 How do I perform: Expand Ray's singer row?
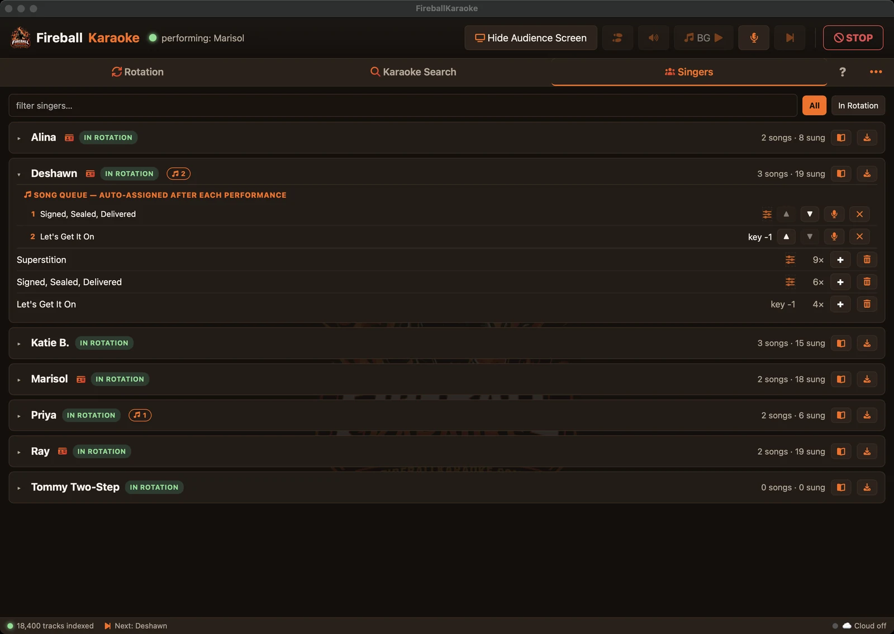[19, 452]
